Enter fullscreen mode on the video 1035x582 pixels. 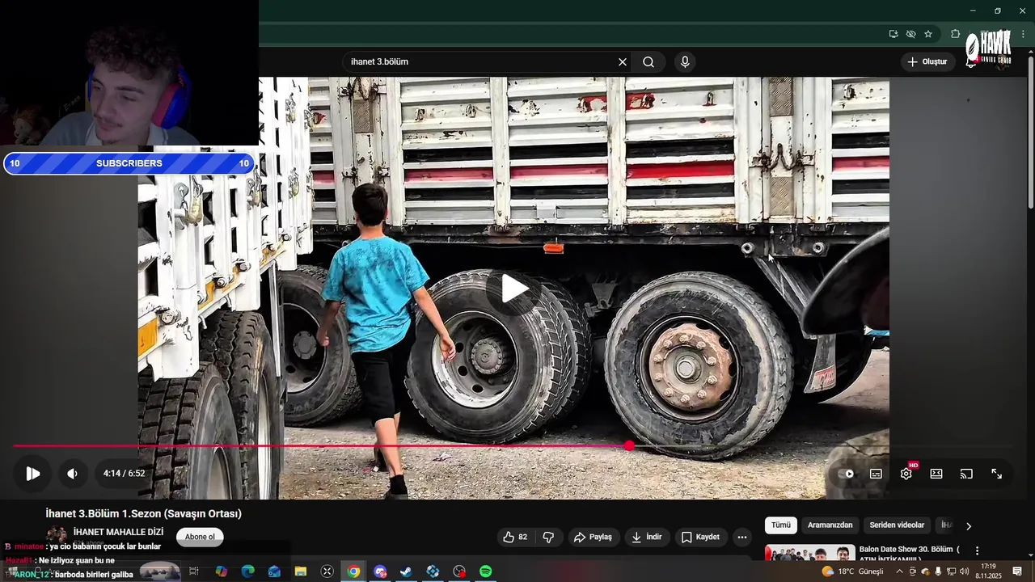(x=997, y=474)
